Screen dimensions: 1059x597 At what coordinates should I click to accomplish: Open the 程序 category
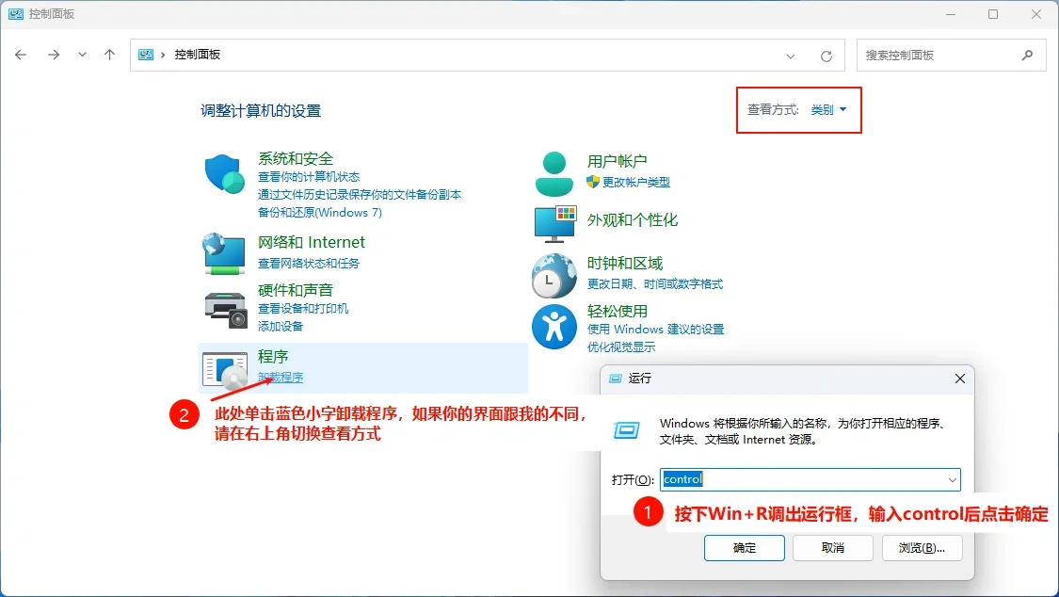click(x=272, y=356)
